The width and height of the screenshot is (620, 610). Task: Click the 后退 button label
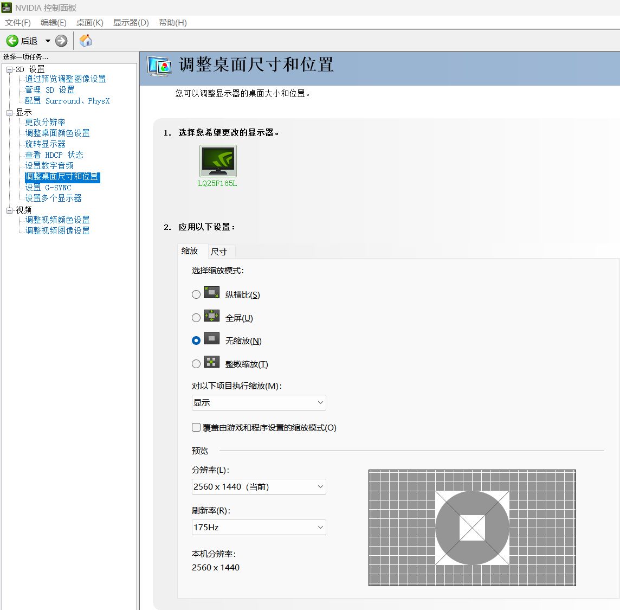(29, 41)
